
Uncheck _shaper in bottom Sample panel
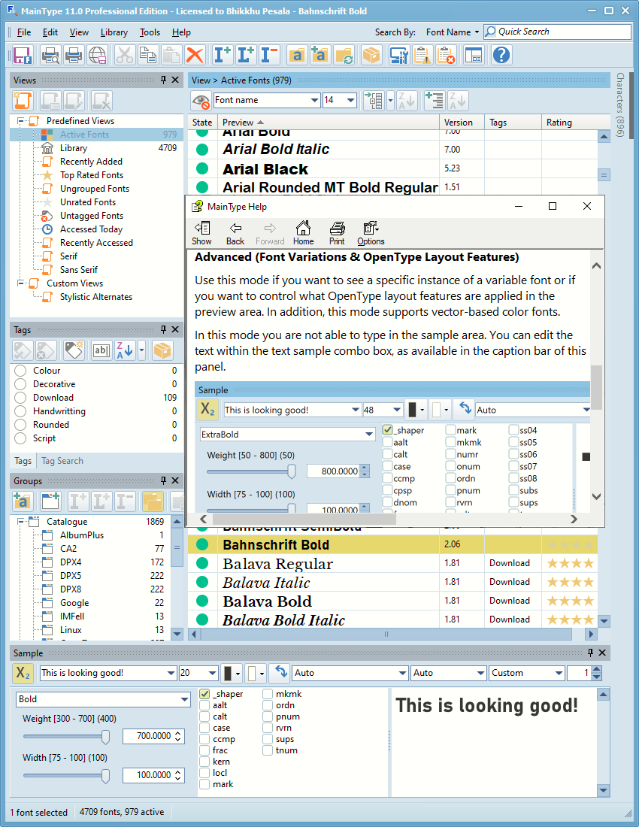(204, 694)
